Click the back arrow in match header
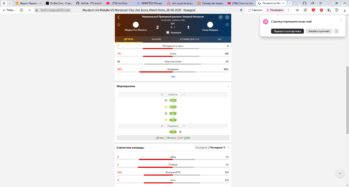The width and height of the screenshot is (349, 187). (119, 17)
